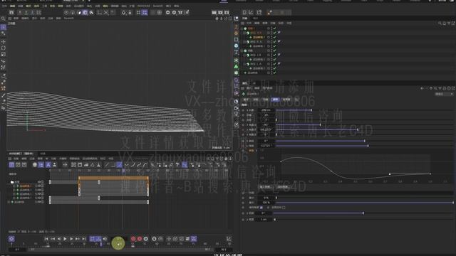Click the up arrow in Attribute Manager header
Screen dimensions: 456x256
(x=431, y=88)
